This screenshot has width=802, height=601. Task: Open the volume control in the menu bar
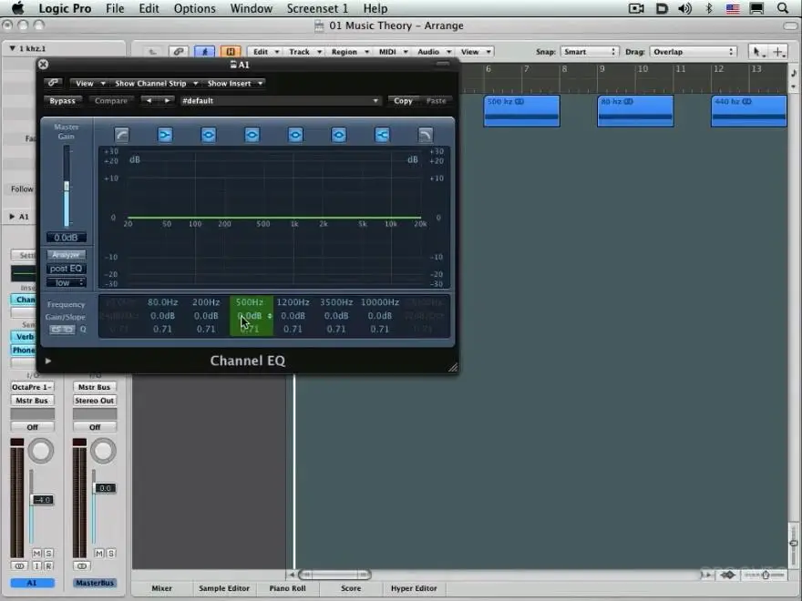tap(684, 8)
